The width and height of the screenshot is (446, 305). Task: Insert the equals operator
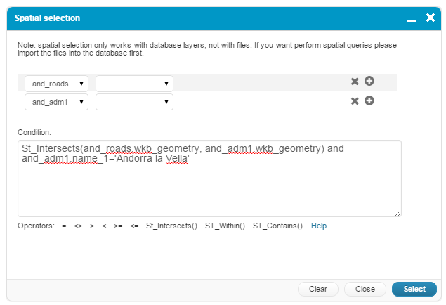(x=64, y=226)
